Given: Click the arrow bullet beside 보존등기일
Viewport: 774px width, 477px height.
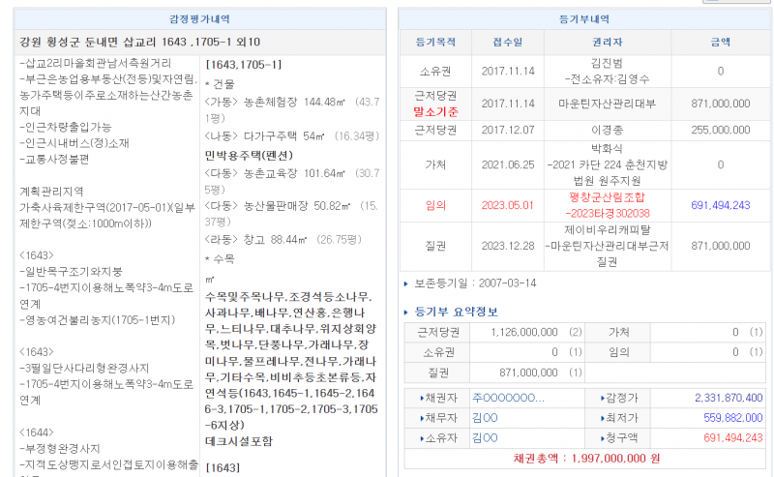Looking at the screenshot, I should click(405, 283).
